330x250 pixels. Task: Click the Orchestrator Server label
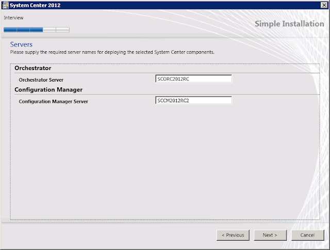point(41,80)
